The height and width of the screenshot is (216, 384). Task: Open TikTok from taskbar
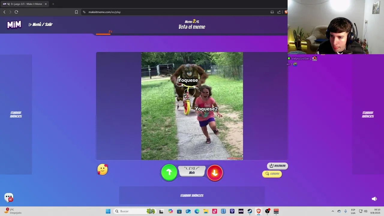(214, 211)
